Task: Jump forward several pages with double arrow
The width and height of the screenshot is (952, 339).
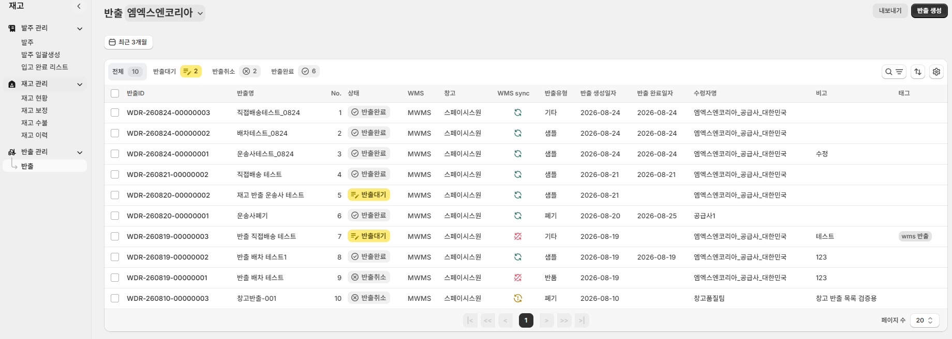Action: [564, 320]
